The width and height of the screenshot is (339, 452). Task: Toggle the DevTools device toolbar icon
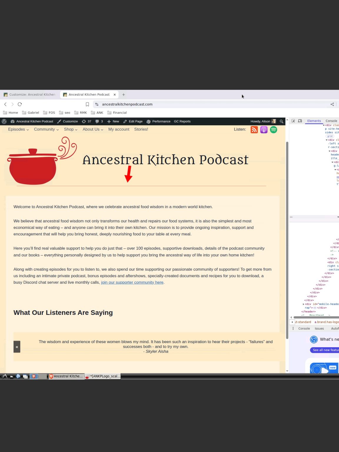pyautogui.click(x=300, y=121)
